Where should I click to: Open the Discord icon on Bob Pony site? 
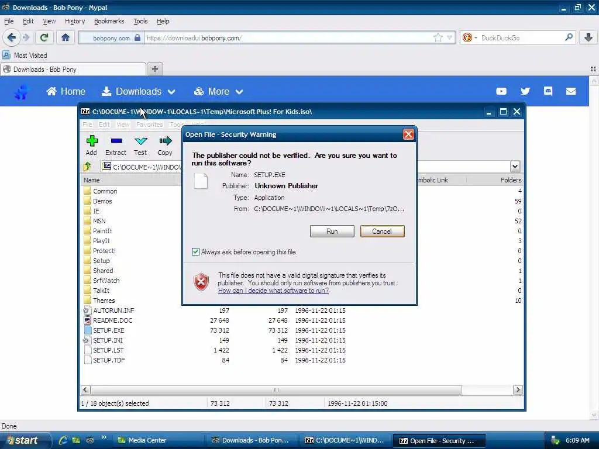click(x=548, y=91)
